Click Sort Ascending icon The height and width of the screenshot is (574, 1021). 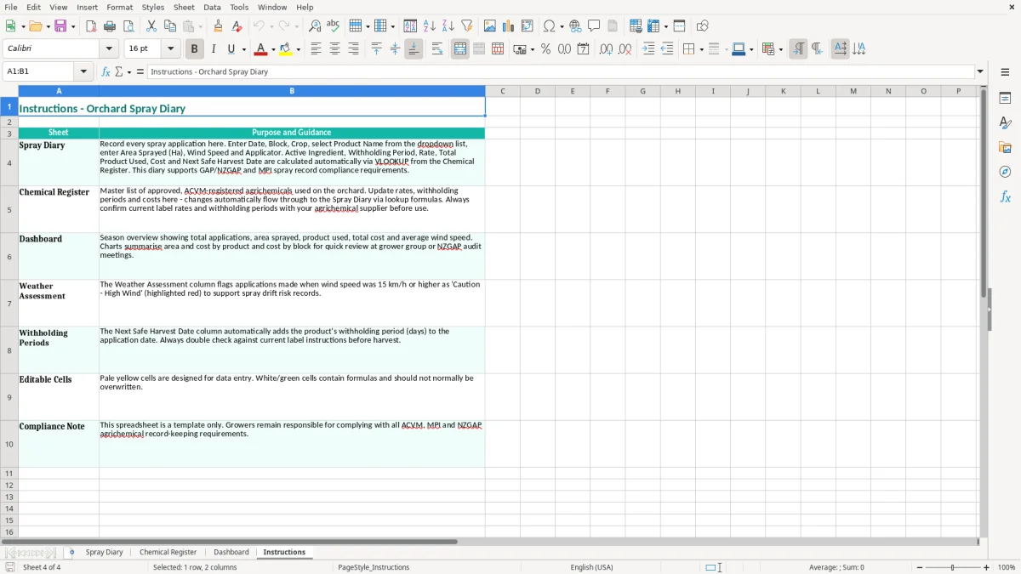pyautogui.click(x=430, y=26)
